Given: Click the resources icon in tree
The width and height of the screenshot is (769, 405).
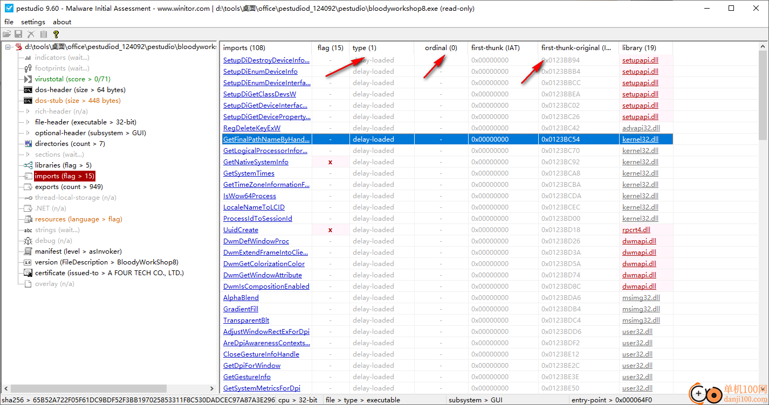Looking at the screenshot, I should coord(28,219).
